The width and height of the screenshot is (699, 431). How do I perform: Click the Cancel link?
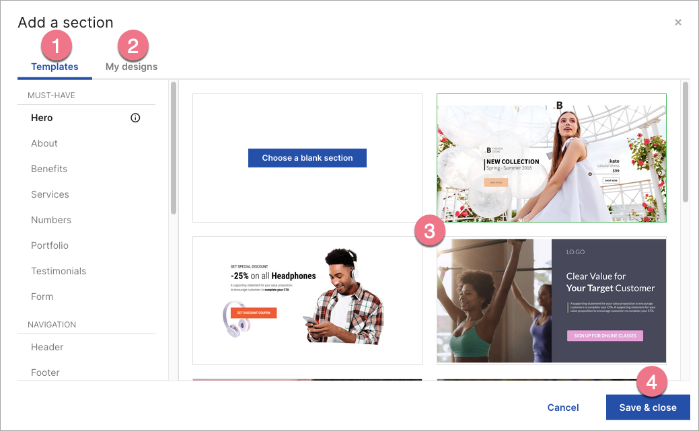coord(563,407)
